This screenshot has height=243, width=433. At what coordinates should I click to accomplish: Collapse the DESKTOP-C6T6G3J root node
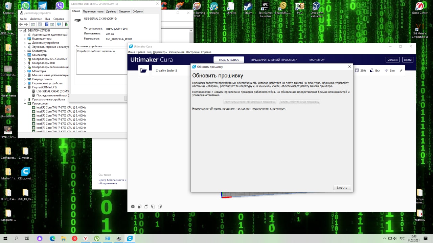tap(21, 30)
